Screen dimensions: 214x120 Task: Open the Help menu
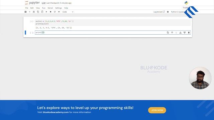pos(66,8)
